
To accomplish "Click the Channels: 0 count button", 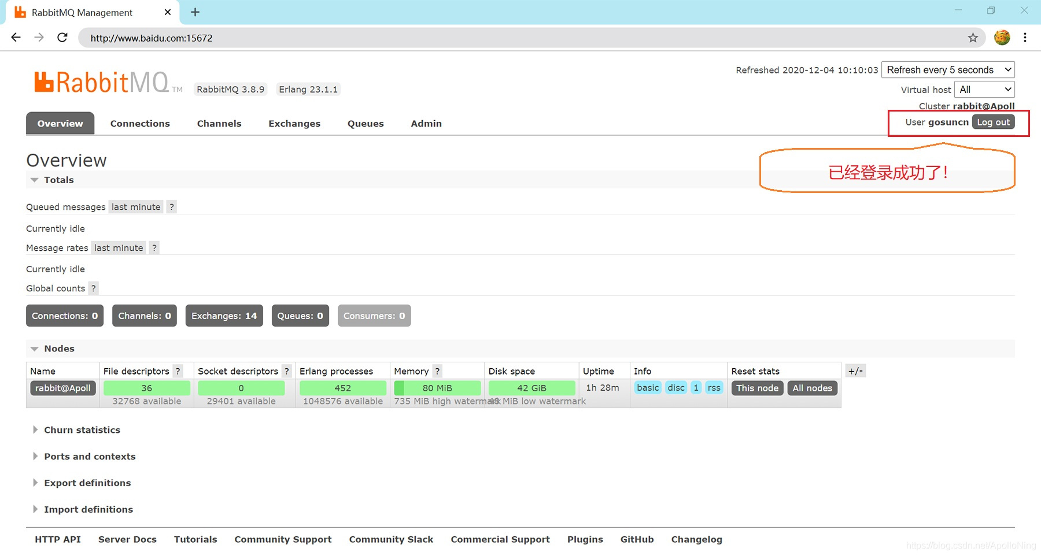I will pos(145,316).
